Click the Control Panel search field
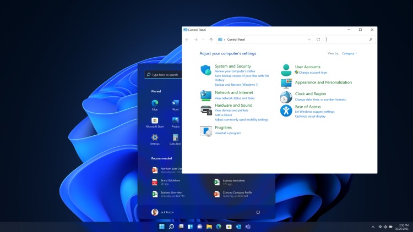Viewport: 413px width, 232px height. [x=347, y=40]
